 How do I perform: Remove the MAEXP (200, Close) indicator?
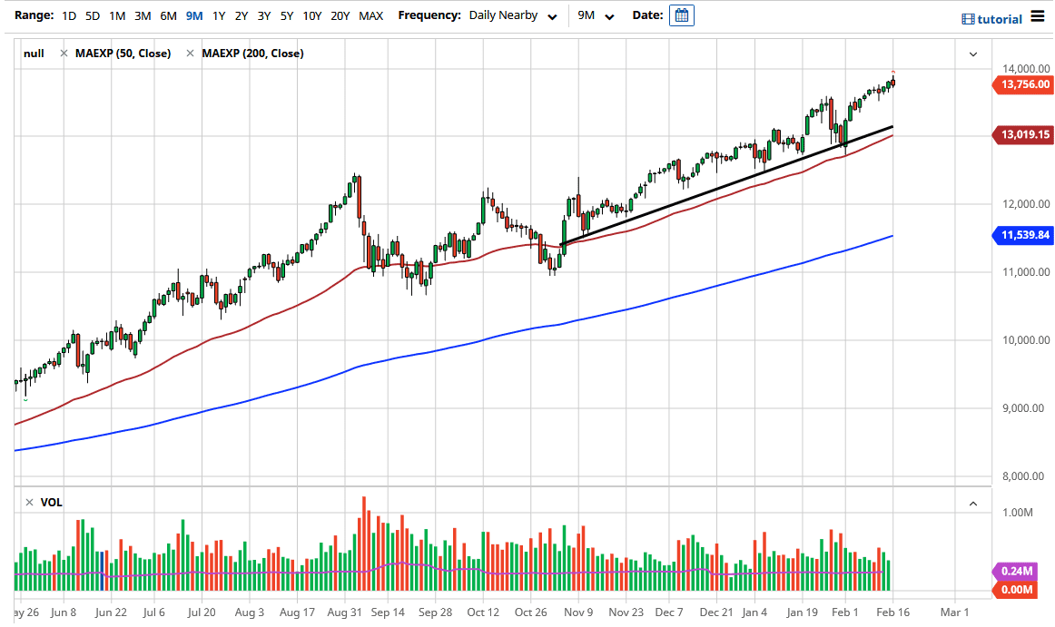[x=189, y=53]
